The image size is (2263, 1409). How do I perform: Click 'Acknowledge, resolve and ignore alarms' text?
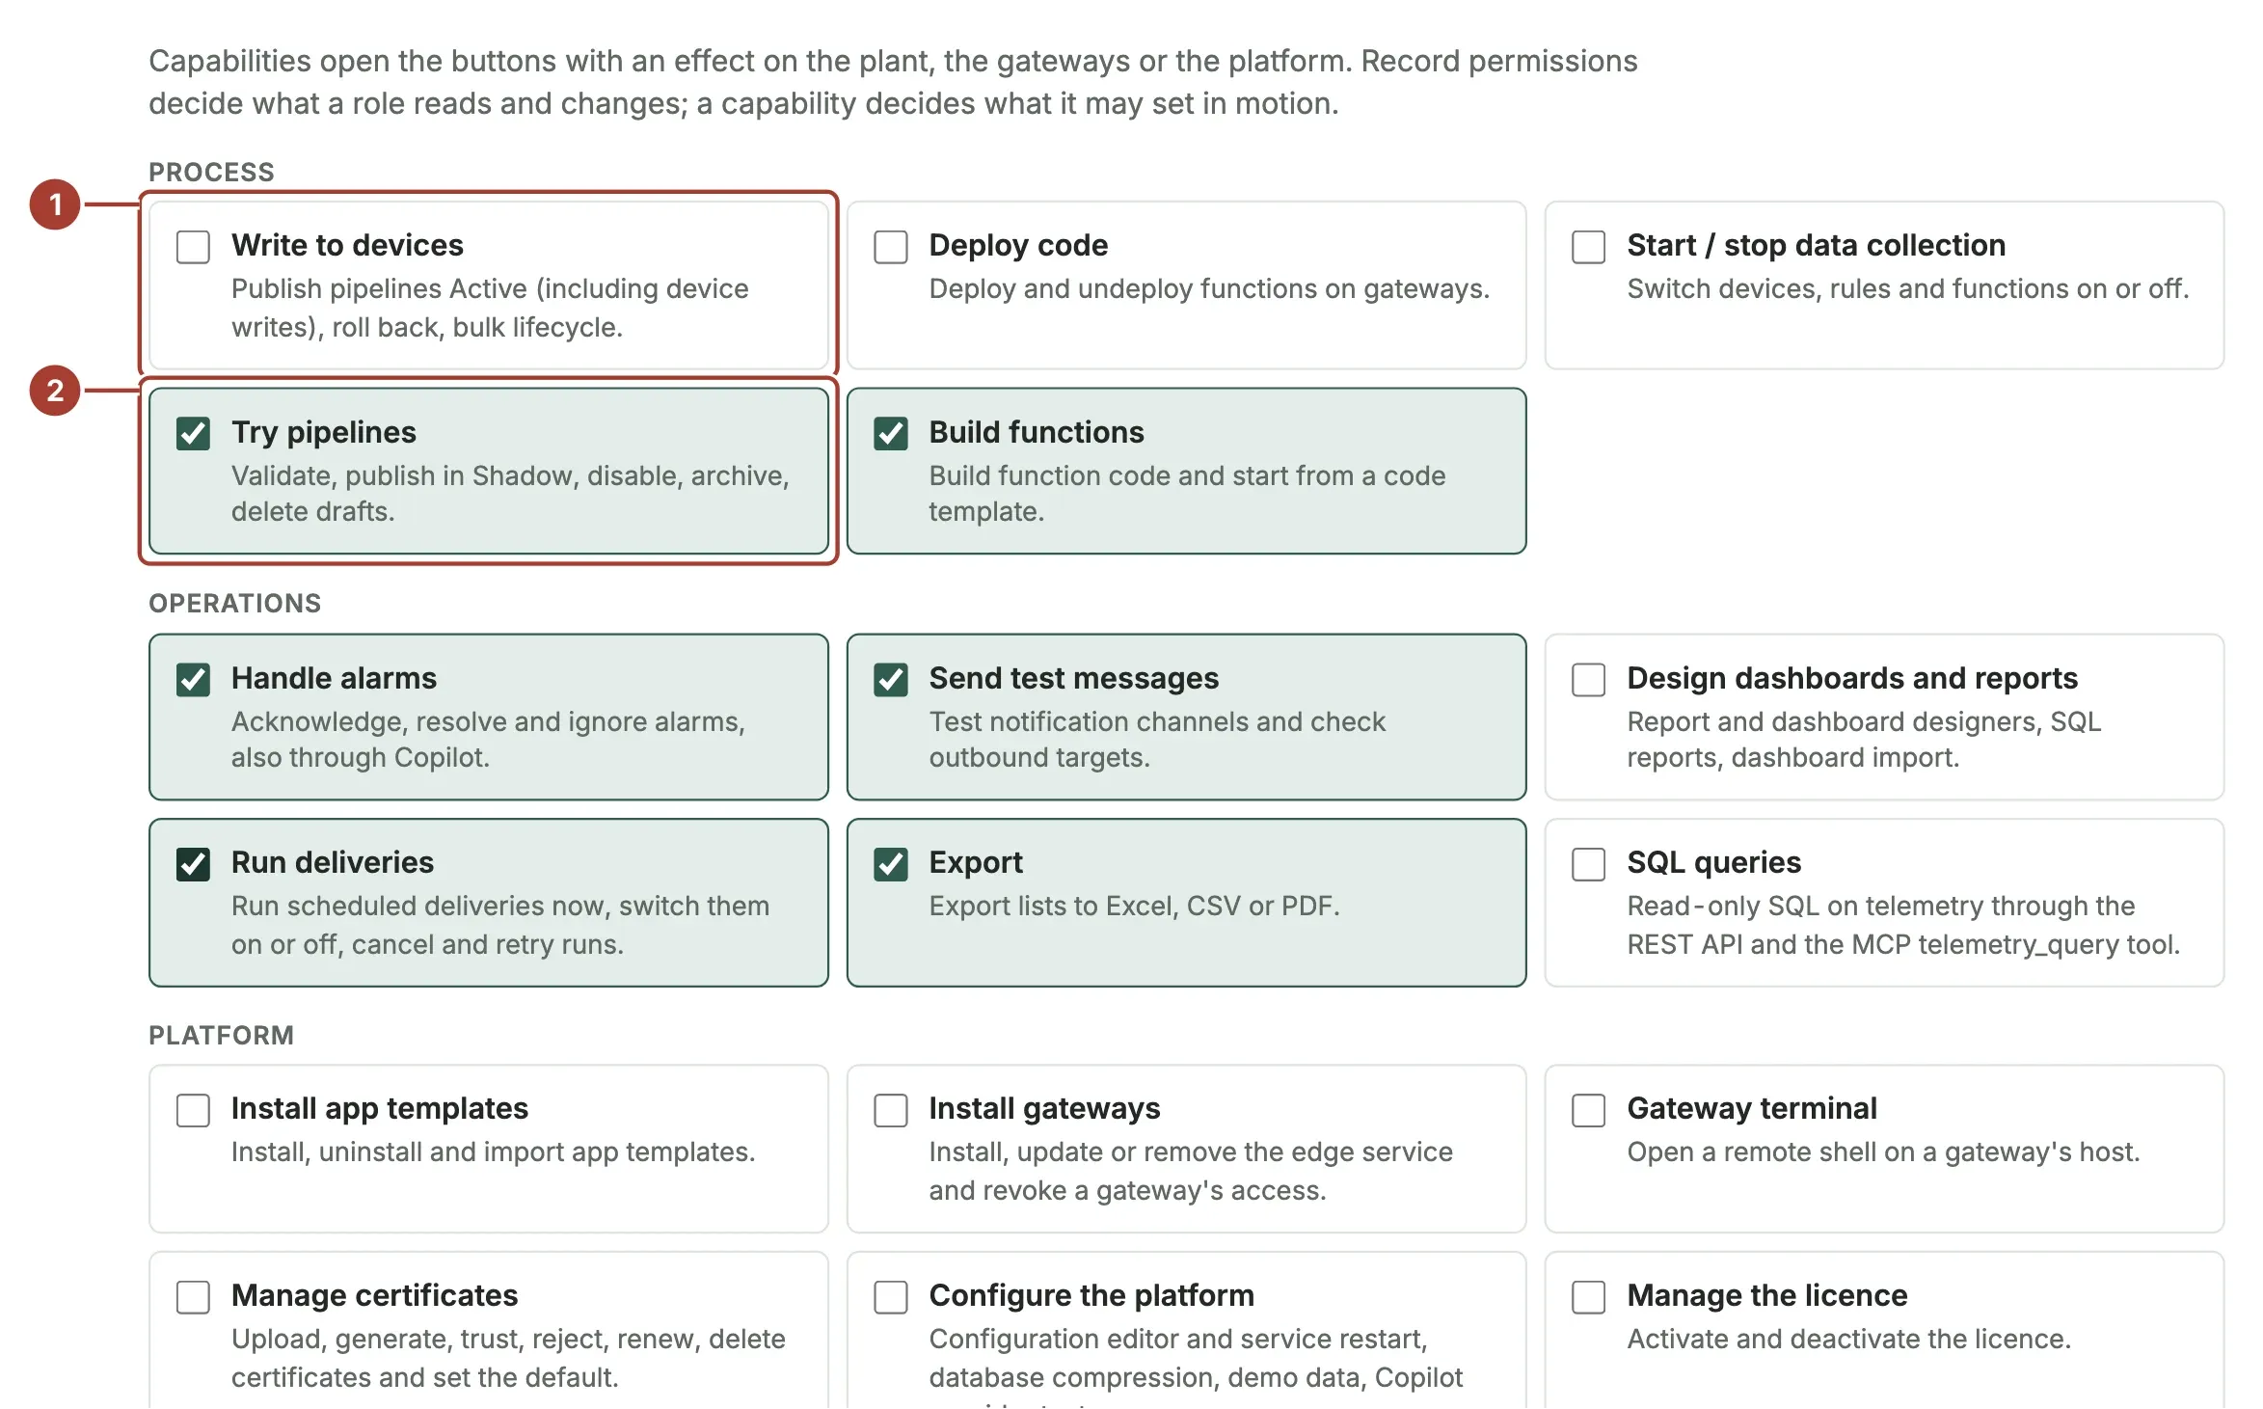(x=488, y=740)
